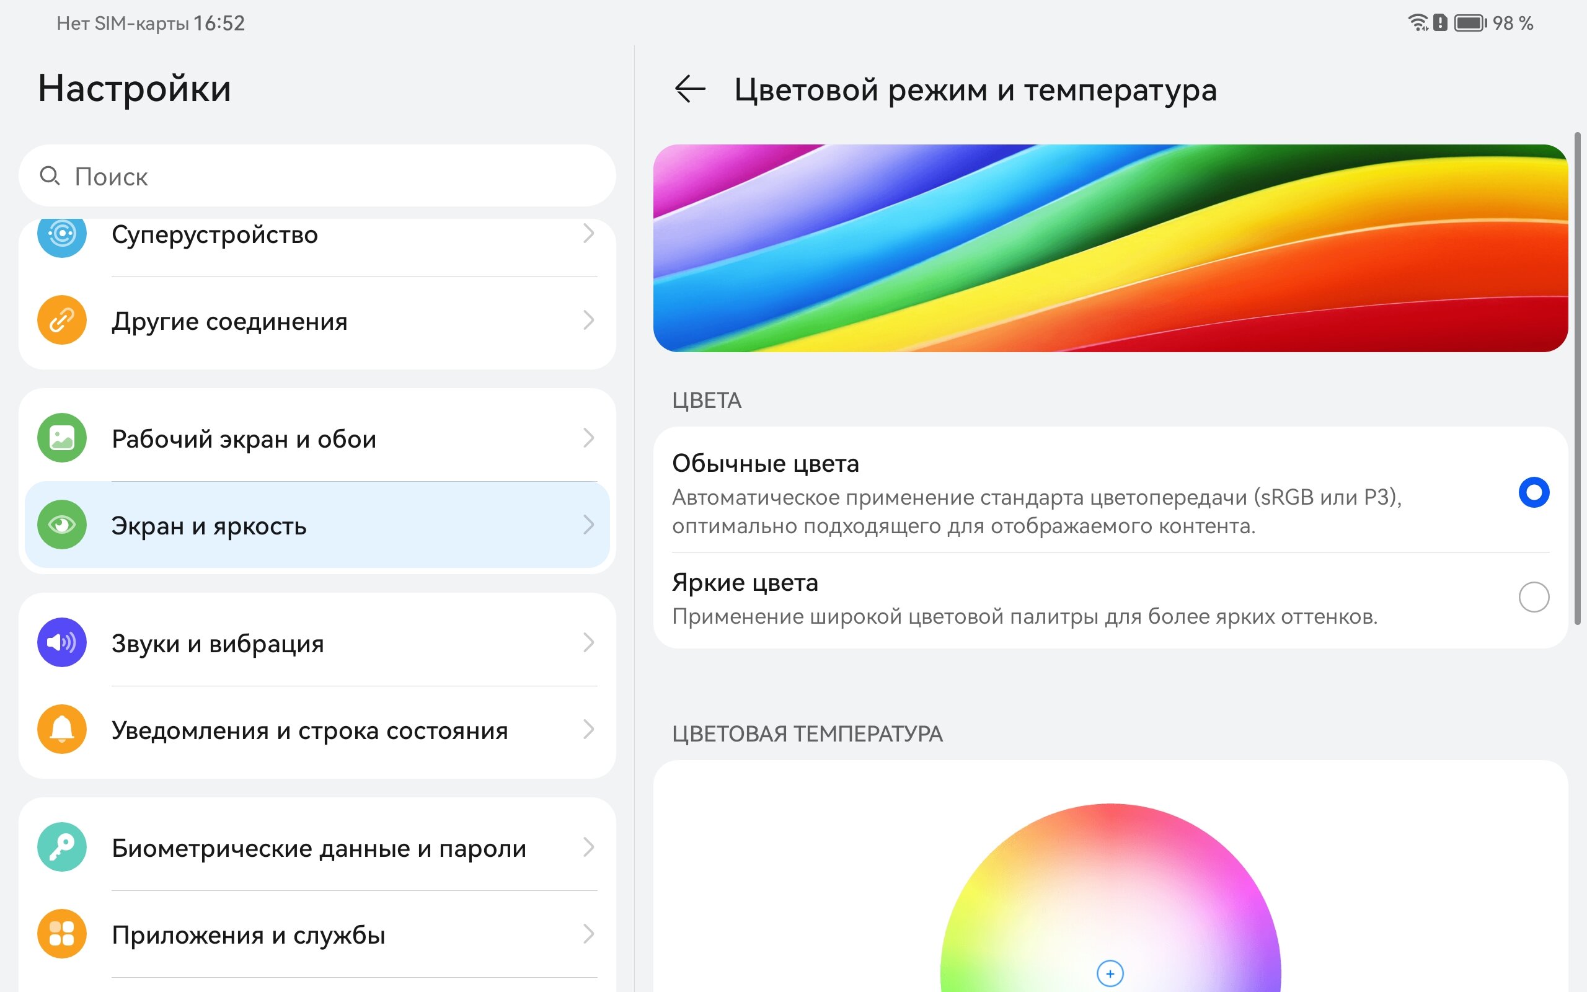
Task: Expand Уведомления и строка состояния chevron
Action: point(589,729)
